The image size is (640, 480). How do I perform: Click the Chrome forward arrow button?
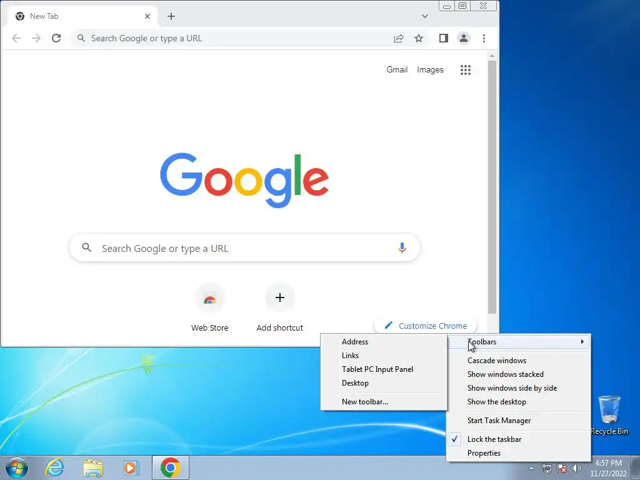pyautogui.click(x=36, y=38)
